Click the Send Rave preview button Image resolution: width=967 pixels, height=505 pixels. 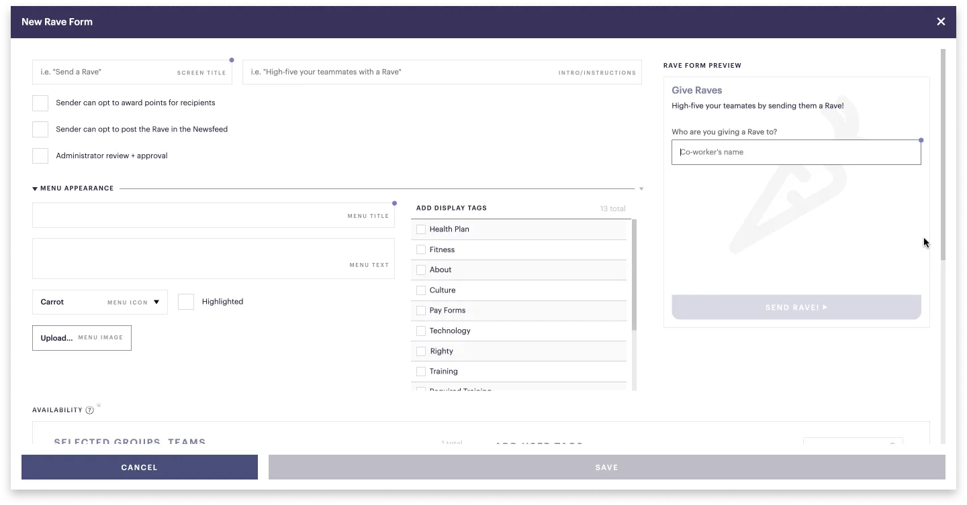click(x=796, y=307)
